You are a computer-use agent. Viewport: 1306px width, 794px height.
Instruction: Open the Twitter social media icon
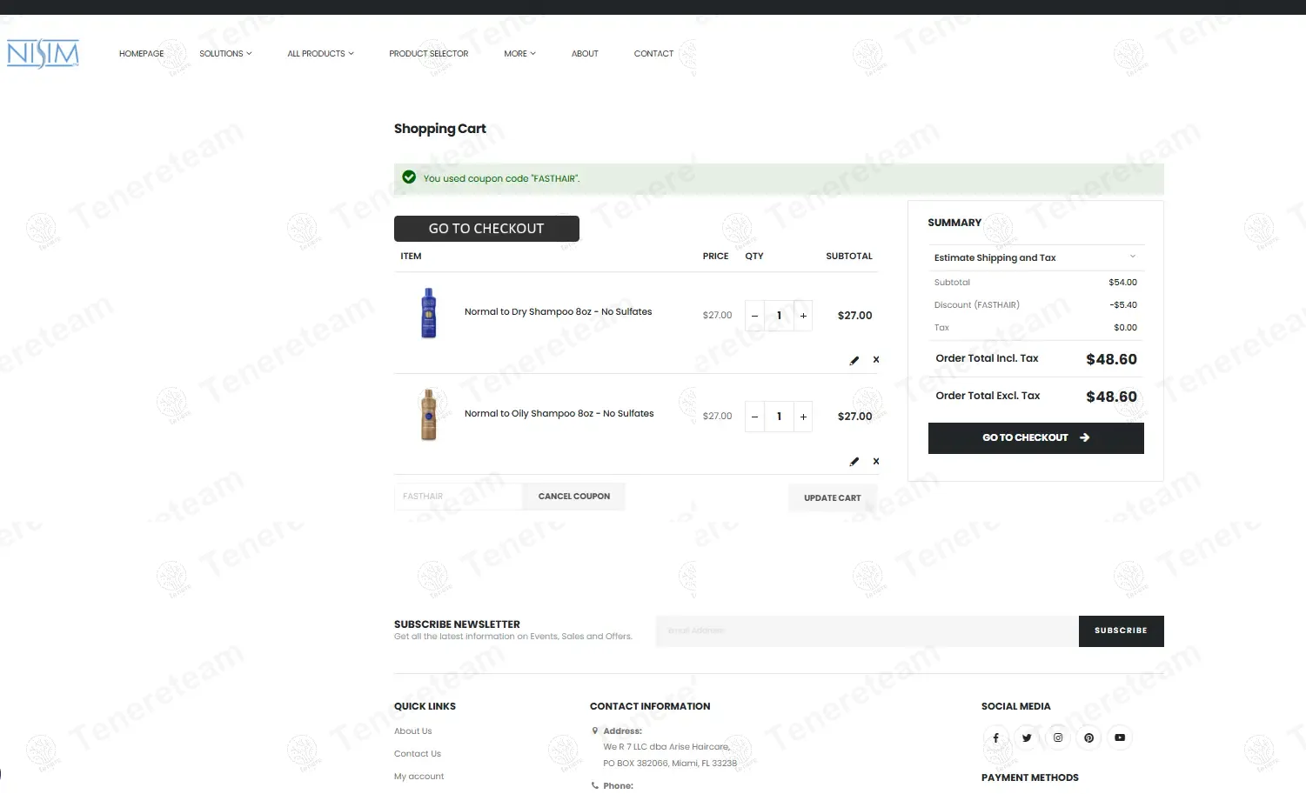point(1027,737)
